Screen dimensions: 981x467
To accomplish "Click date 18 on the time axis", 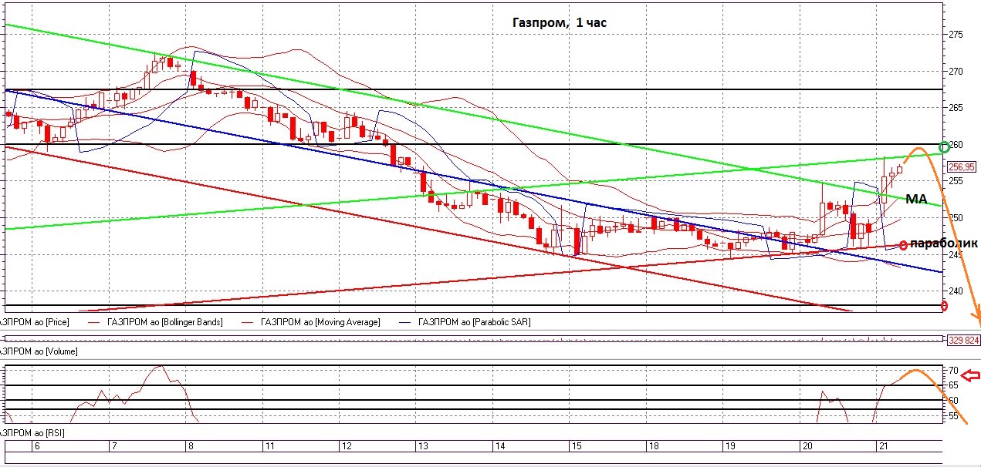I will [x=654, y=446].
